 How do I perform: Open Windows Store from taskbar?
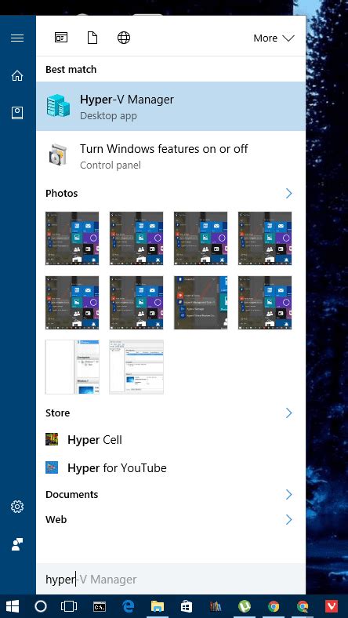tap(186, 606)
